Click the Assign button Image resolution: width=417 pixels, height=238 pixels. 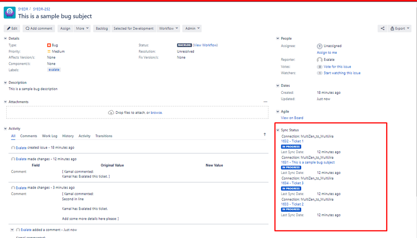click(x=65, y=28)
